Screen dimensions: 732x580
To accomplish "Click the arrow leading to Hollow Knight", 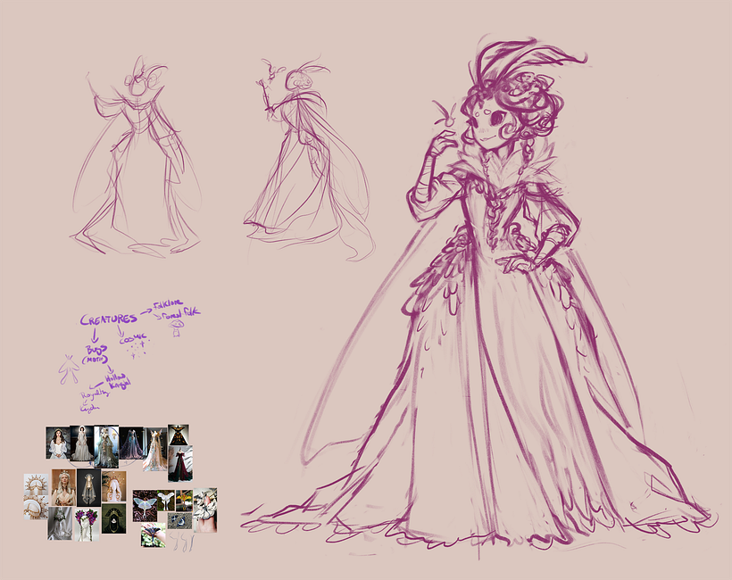I will (x=111, y=369).
